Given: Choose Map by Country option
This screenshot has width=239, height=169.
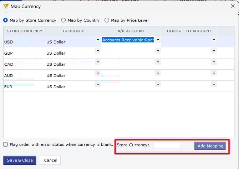Looking at the screenshot, I should tap(63, 20).
